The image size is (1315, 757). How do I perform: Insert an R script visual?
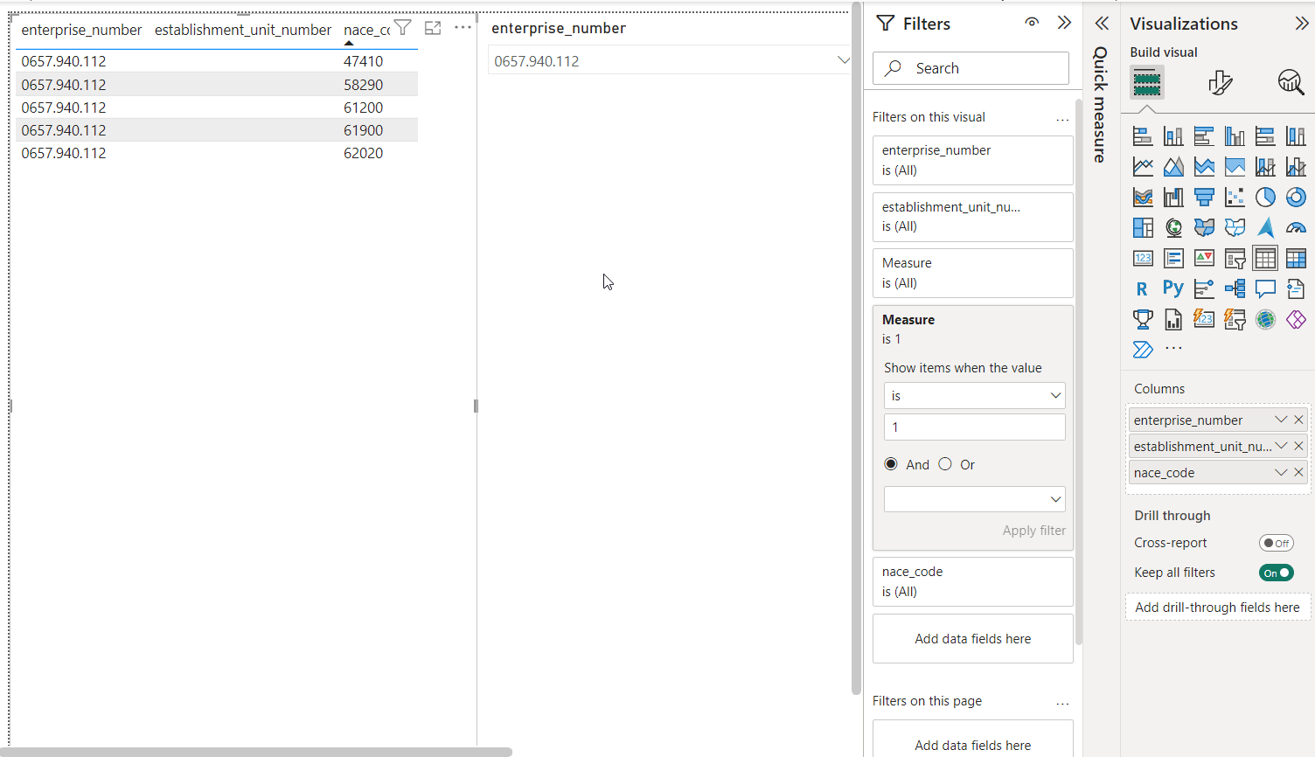coord(1143,289)
